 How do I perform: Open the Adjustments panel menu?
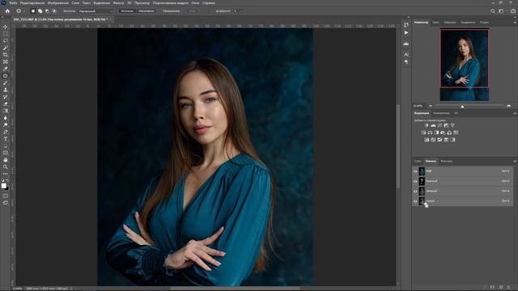(515, 113)
